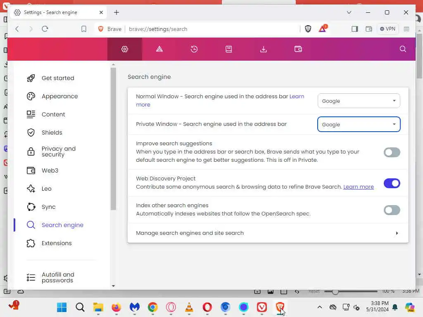Open Wallet icon in pink bar

[298, 49]
